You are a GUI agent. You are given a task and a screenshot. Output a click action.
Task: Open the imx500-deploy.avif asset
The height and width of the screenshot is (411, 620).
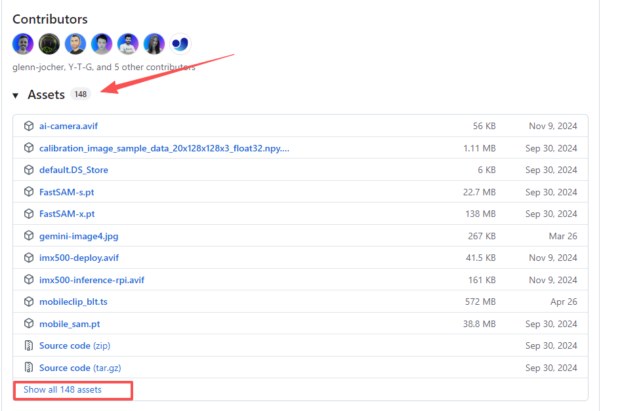79,258
